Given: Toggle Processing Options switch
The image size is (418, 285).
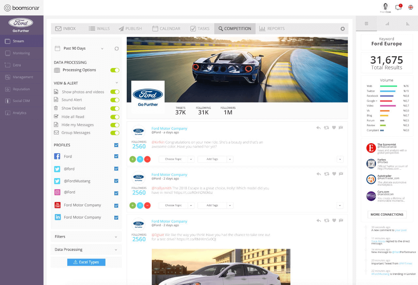Looking at the screenshot, I should pyautogui.click(x=115, y=70).
